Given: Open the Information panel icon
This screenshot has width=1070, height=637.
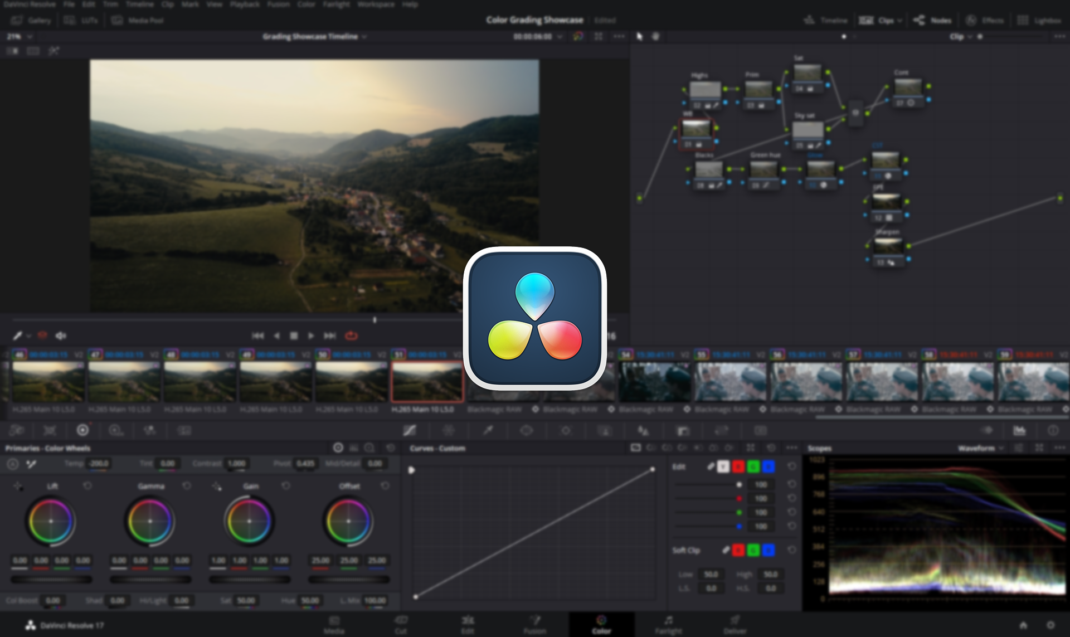Looking at the screenshot, I should [1053, 430].
